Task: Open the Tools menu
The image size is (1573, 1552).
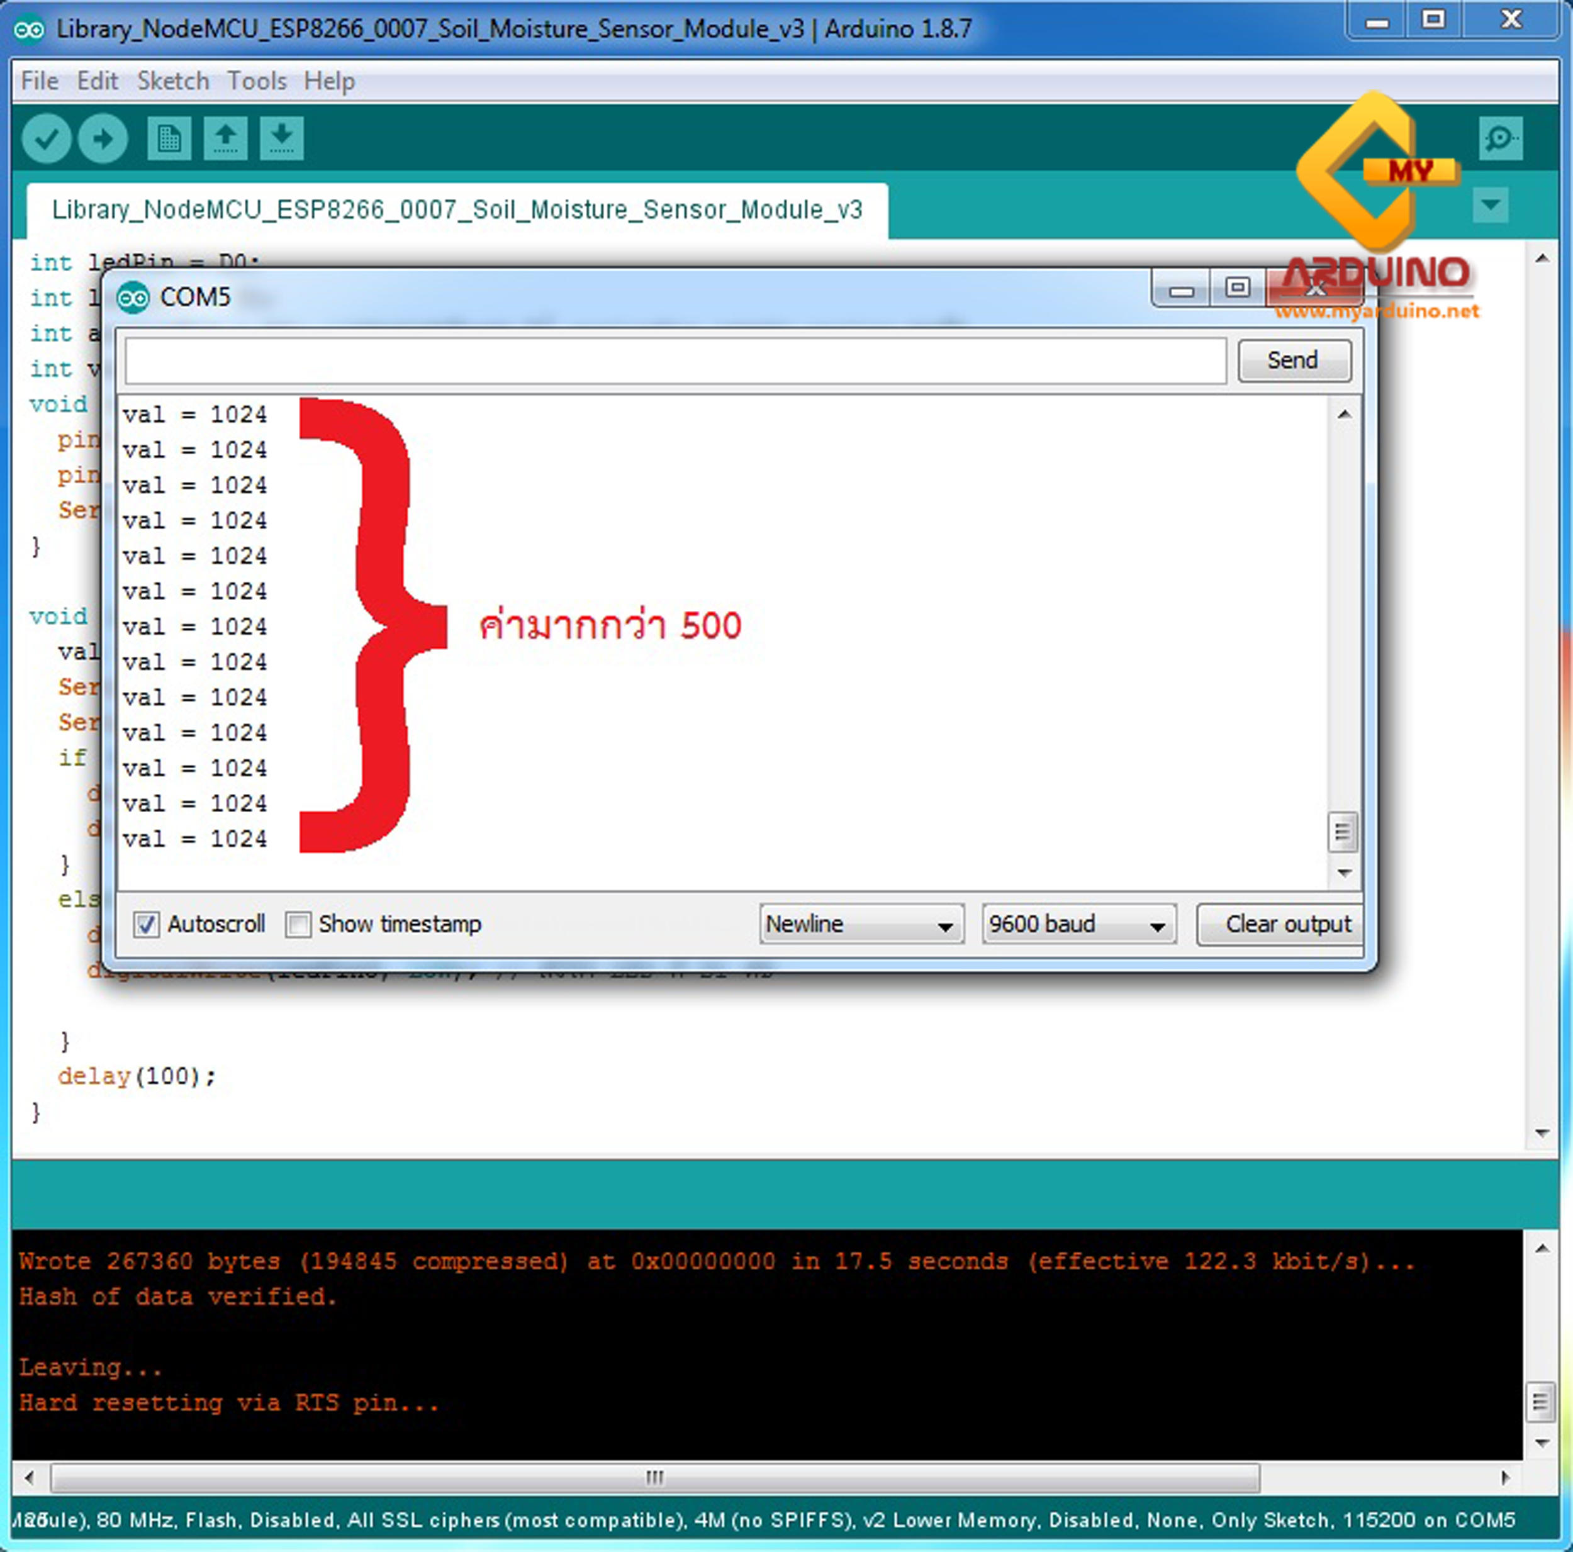Action: tap(257, 81)
